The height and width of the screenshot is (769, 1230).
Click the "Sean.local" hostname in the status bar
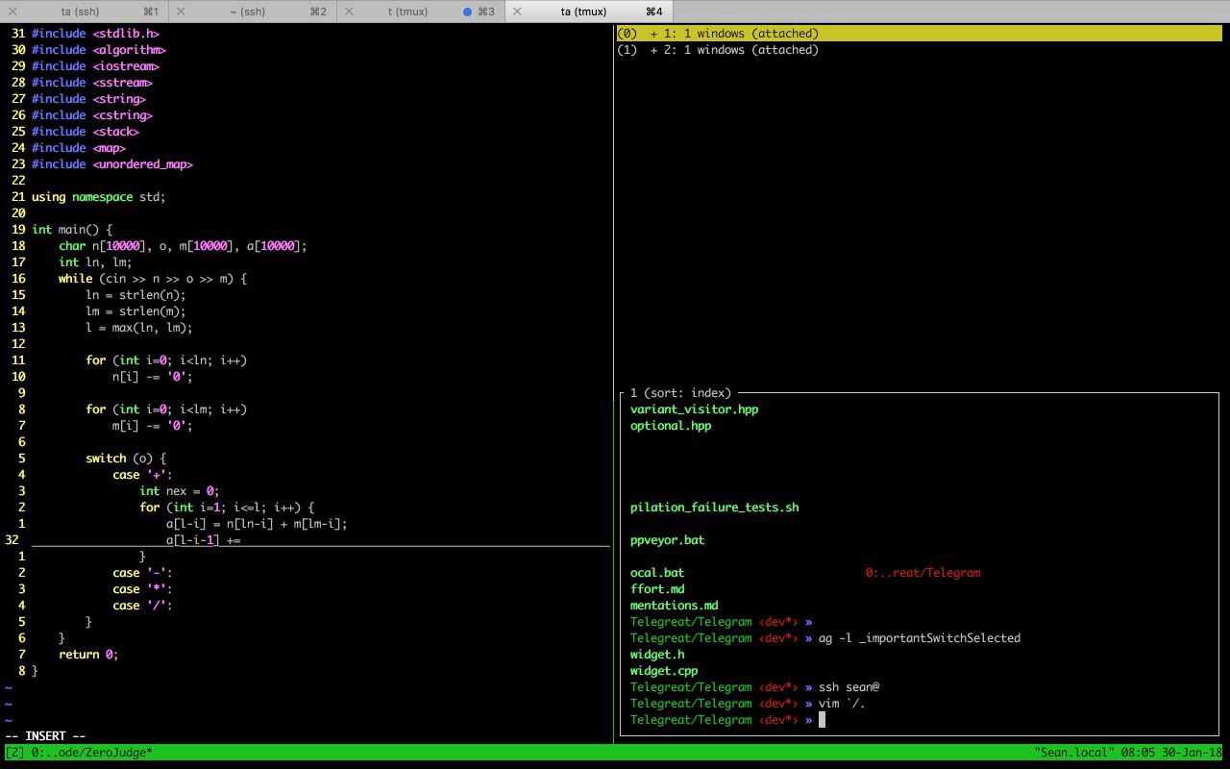click(x=1073, y=753)
